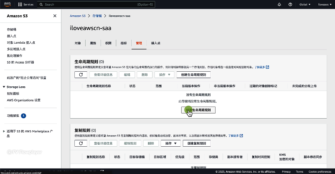This screenshot has height=174, width=335.
Task: Open S3 的 Access 分析器 in sidebar
Action: [x=21, y=62]
